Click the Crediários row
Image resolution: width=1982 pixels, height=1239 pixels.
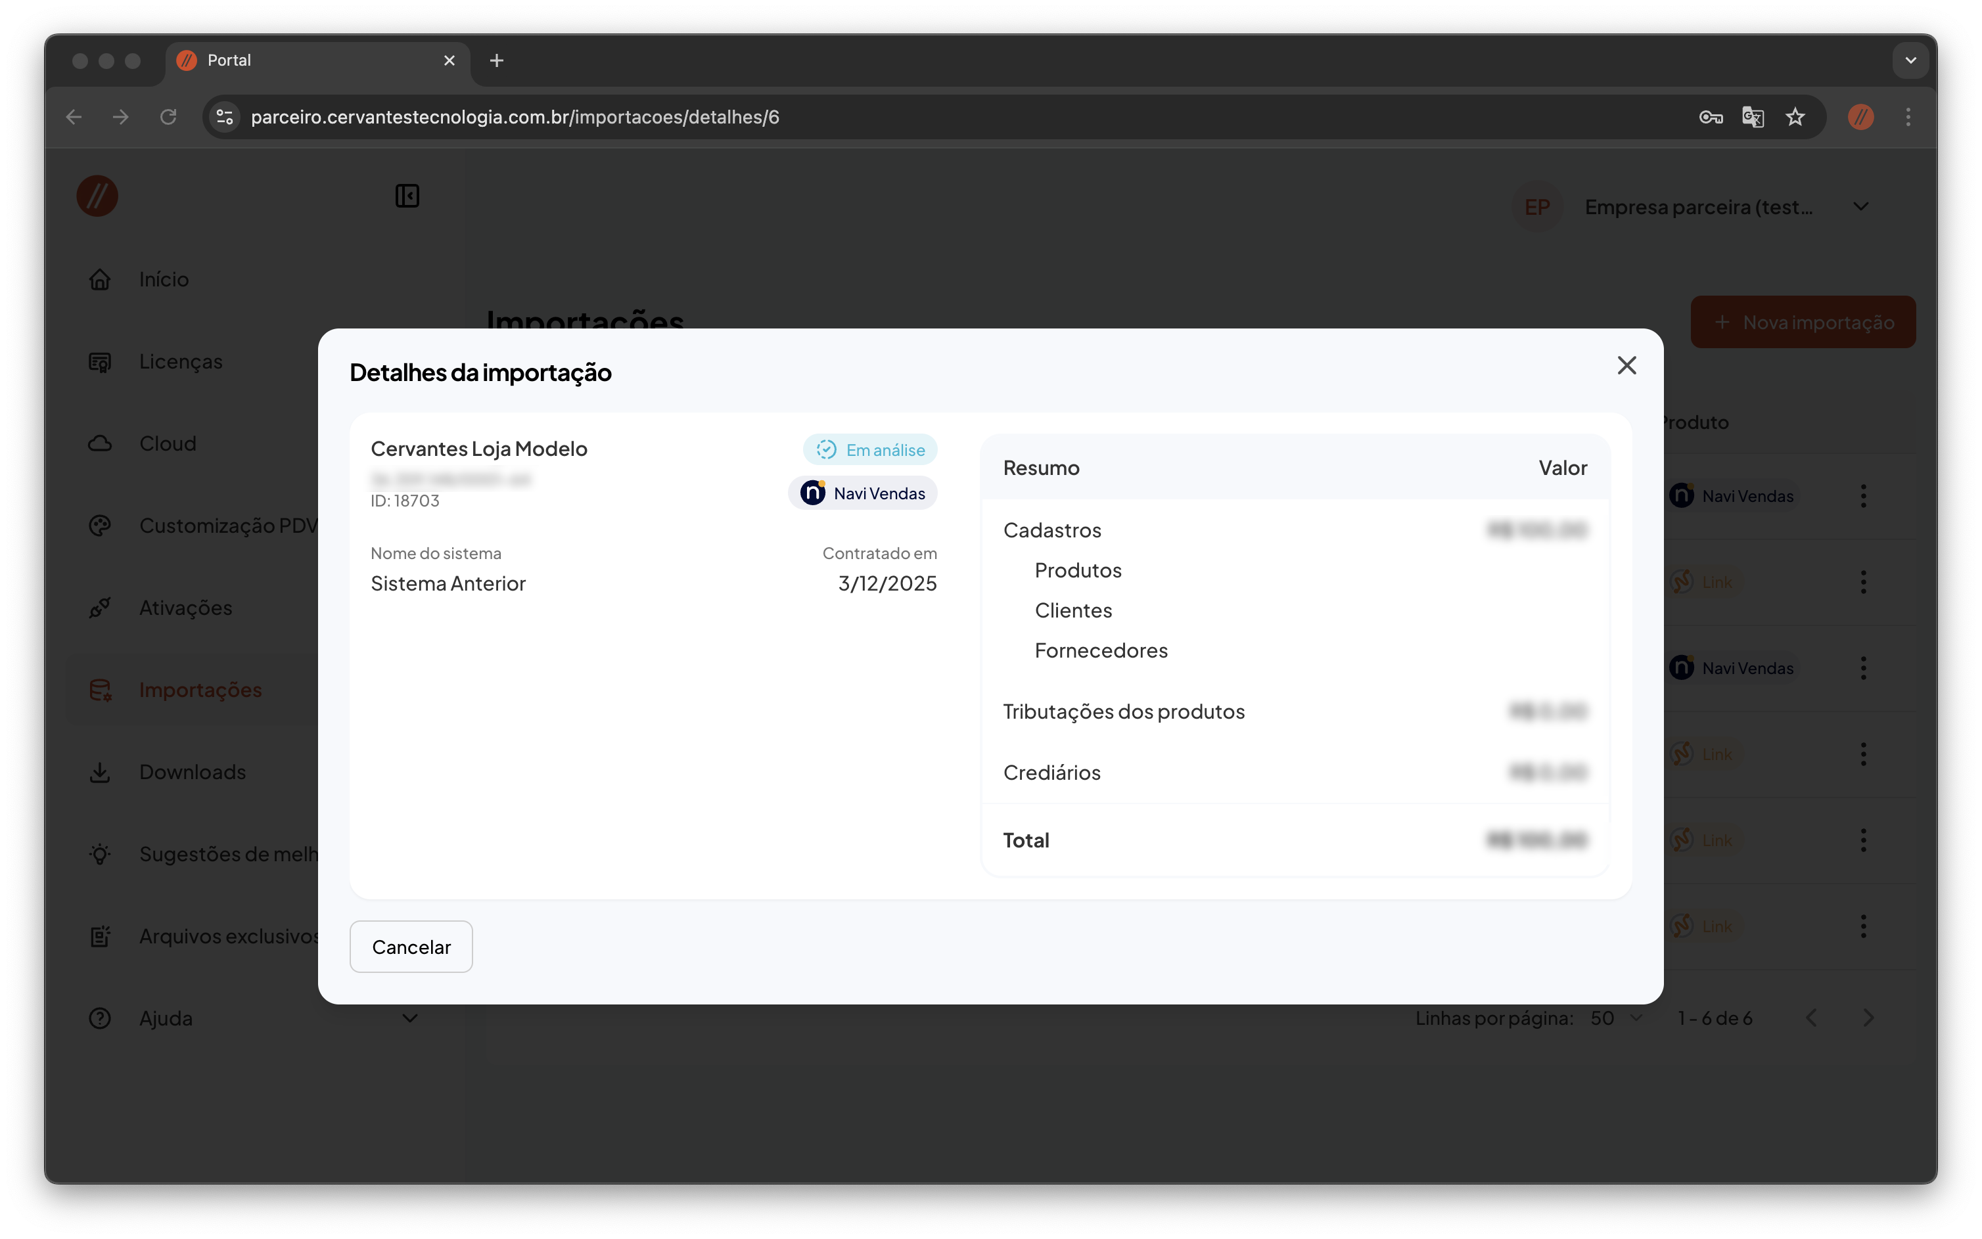coord(1295,773)
